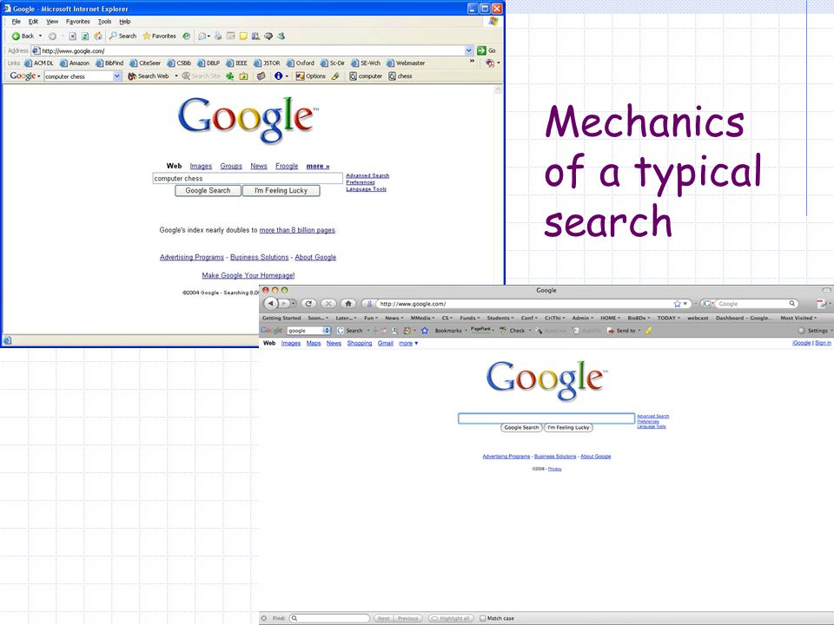
Task: Click the 'computer' word-find button on the Google Toolbar
Action: (366, 76)
